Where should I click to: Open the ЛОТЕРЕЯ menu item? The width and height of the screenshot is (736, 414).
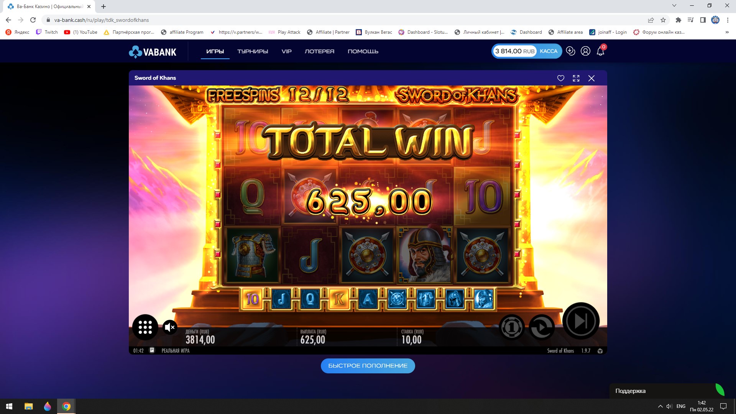point(319,51)
